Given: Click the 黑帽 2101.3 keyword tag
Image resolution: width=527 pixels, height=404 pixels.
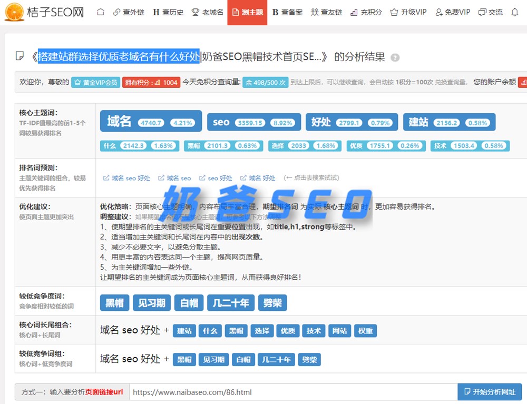Looking at the screenshot, I should coord(223,146).
